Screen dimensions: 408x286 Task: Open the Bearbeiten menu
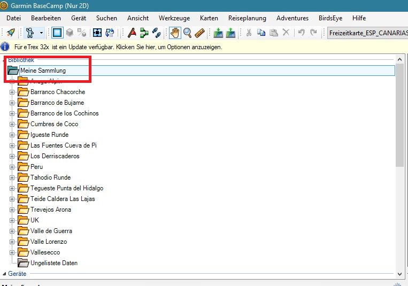click(46, 18)
